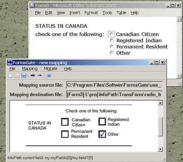Uncheck the Other checkbox in FormsGate
183x162 pixels.
point(102,134)
